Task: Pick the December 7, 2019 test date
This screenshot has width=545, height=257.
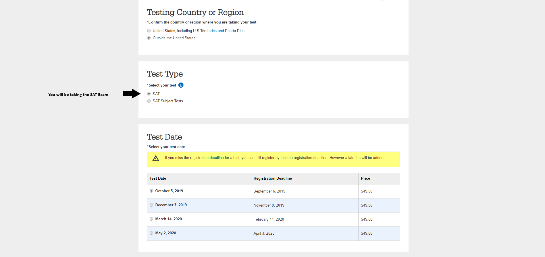Action: click(x=151, y=205)
